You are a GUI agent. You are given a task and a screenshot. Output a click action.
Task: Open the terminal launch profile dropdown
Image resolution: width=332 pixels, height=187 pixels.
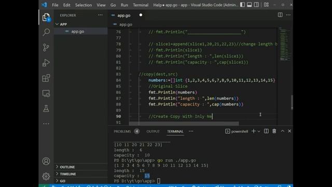point(259,131)
